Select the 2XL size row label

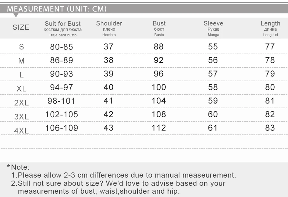tap(21, 103)
